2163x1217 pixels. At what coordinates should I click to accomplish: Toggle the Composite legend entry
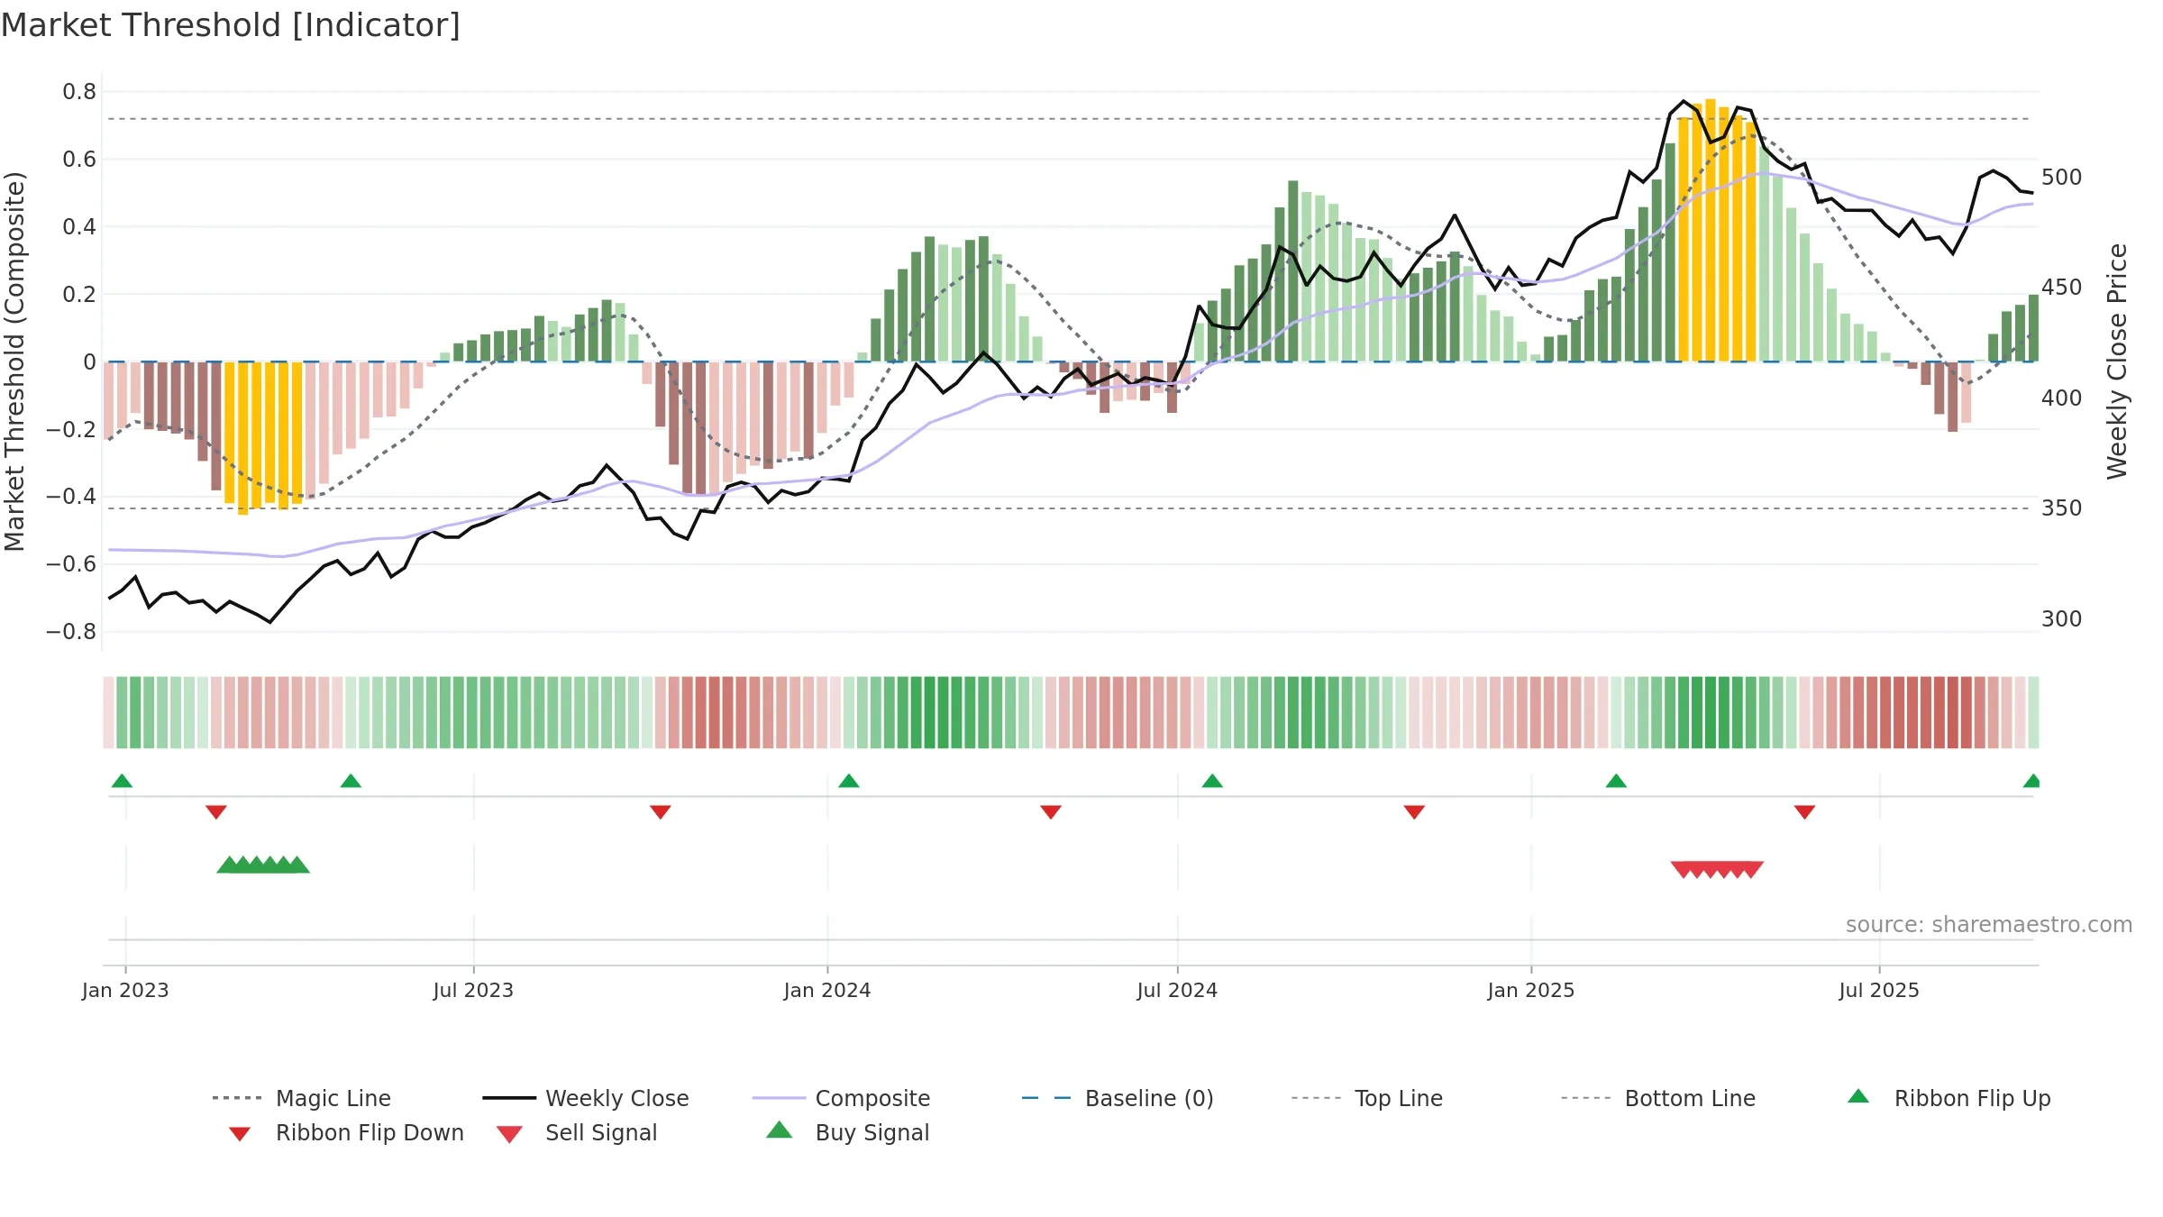pos(841,1098)
